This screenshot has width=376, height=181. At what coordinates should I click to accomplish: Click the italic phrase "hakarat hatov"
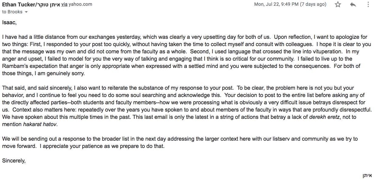coord(40,124)
